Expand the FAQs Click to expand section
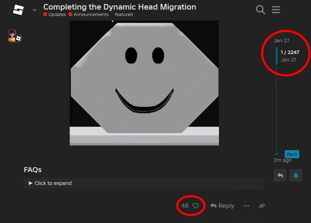 [x=144, y=183]
